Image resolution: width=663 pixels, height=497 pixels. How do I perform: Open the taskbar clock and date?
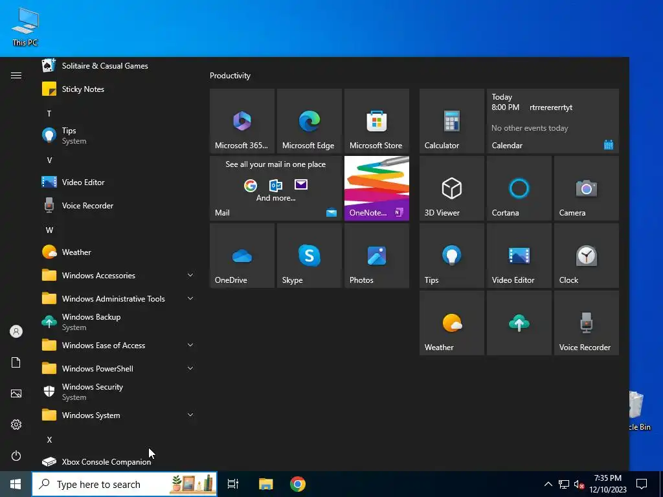[x=607, y=484]
